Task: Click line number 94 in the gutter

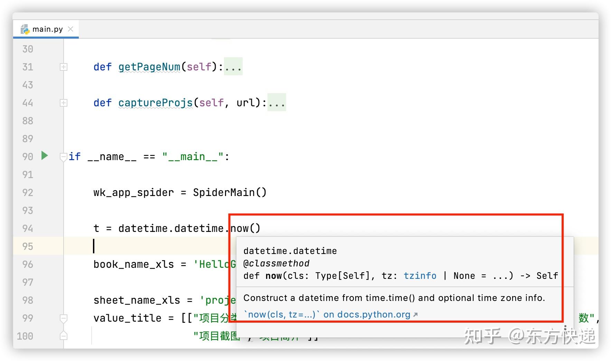Action: [x=28, y=228]
